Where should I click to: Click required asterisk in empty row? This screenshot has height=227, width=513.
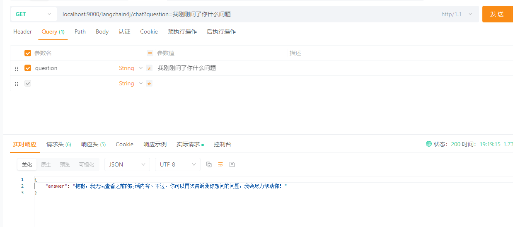pyautogui.click(x=149, y=84)
